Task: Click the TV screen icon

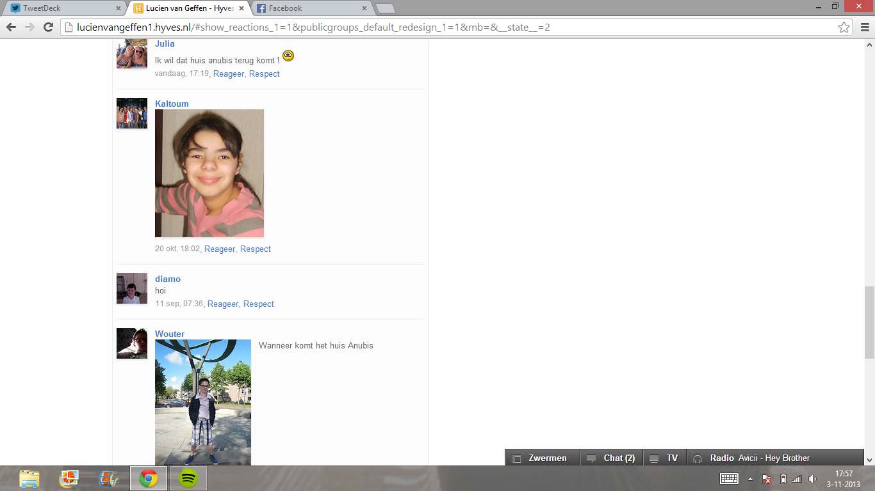Action: 654,458
